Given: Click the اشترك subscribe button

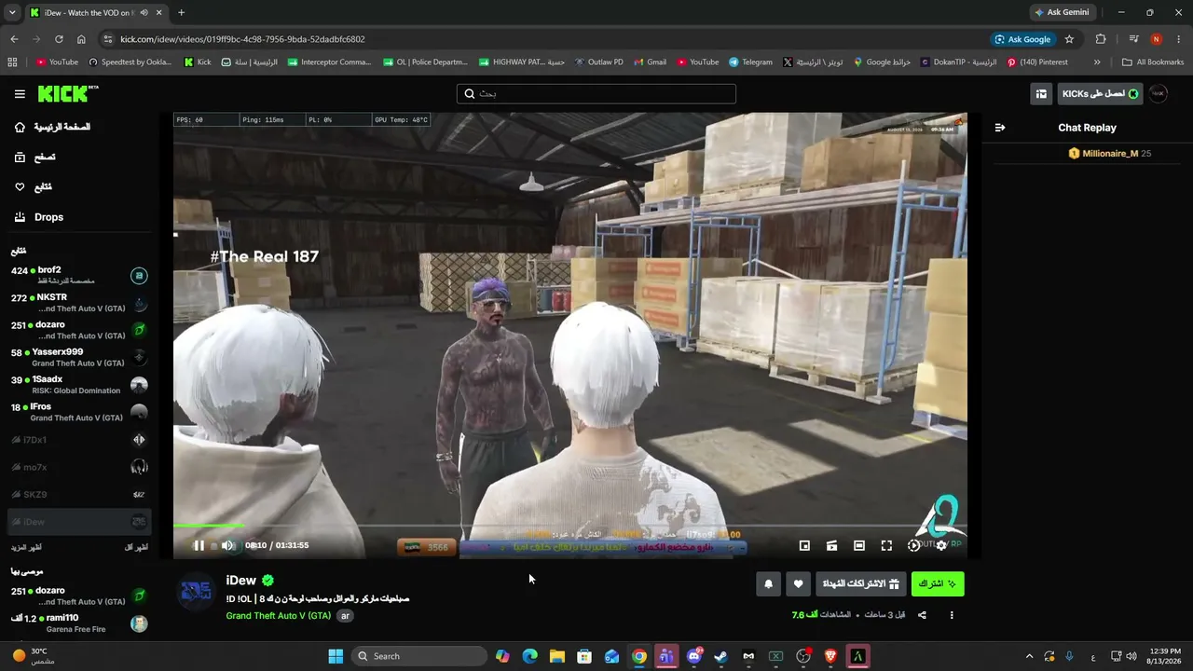Looking at the screenshot, I should point(938,584).
